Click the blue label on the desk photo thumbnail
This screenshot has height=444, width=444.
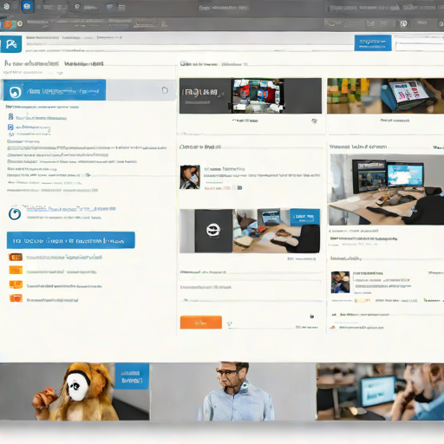pyautogui.click(x=305, y=217)
